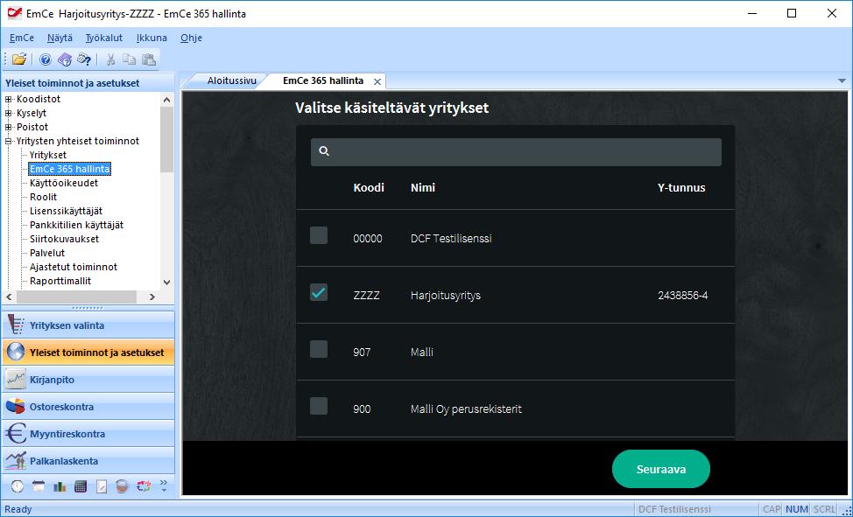Select Yleiset toiminnot ja asetukset section

pos(88,353)
